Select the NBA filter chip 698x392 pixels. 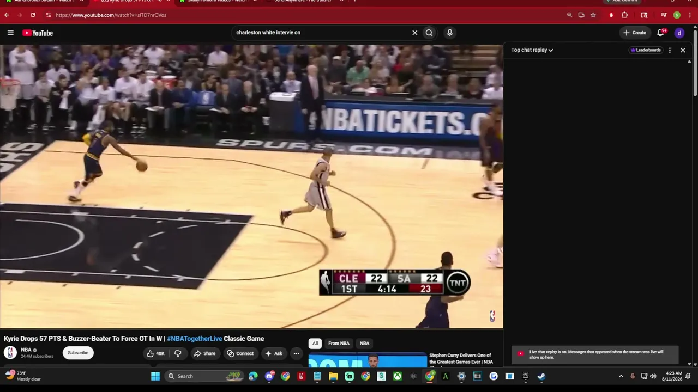point(364,343)
